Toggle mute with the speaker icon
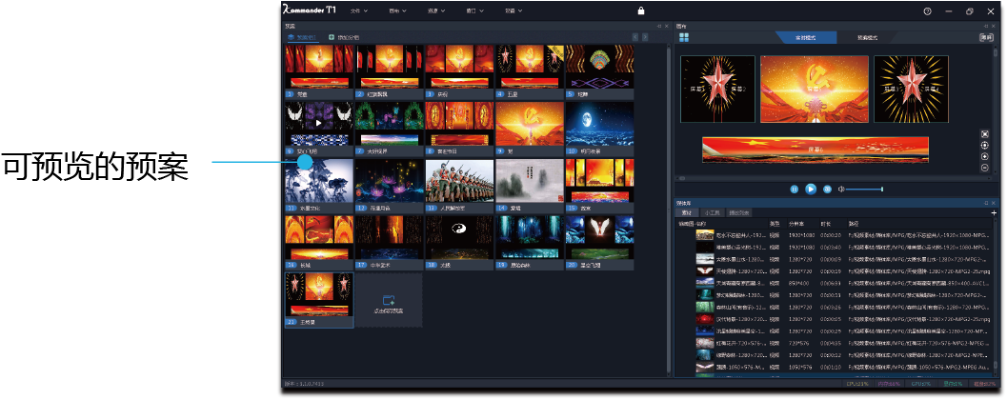1007x400 pixels. click(x=841, y=190)
